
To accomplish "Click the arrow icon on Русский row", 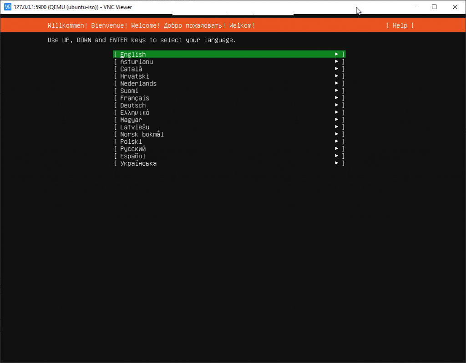I will (337, 149).
